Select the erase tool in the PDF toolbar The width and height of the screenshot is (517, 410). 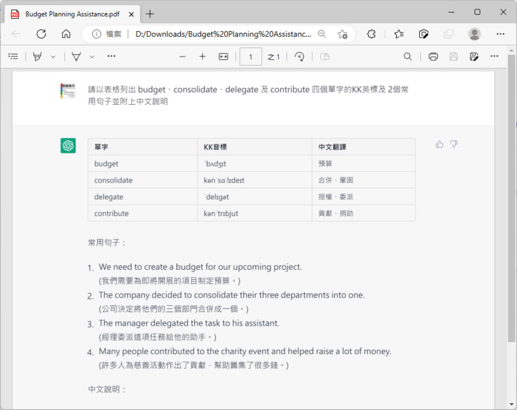click(x=76, y=57)
